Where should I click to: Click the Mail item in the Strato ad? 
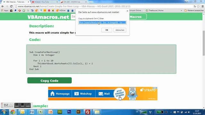pos(104,94)
